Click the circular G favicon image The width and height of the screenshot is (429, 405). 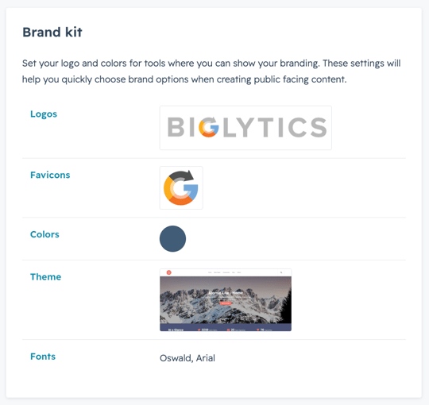pos(181,188)
